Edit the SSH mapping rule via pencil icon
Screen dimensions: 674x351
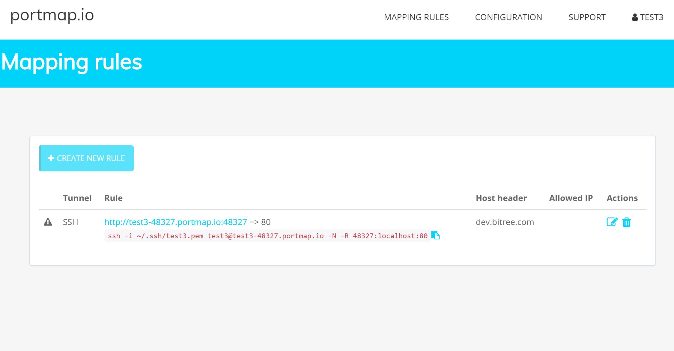point(612,222)
